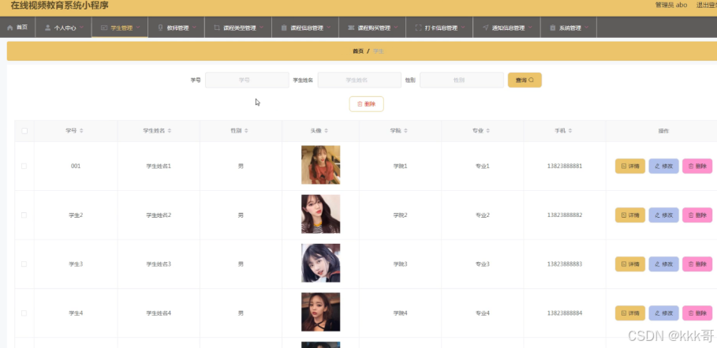Viewport: 717px width, 348px height.
Task: Click the sort arrows in 头像 column header
Action: click(x=327, y=131)
